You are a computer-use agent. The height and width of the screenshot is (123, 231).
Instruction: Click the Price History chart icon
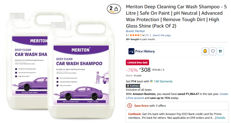click(x=131, y=51)
